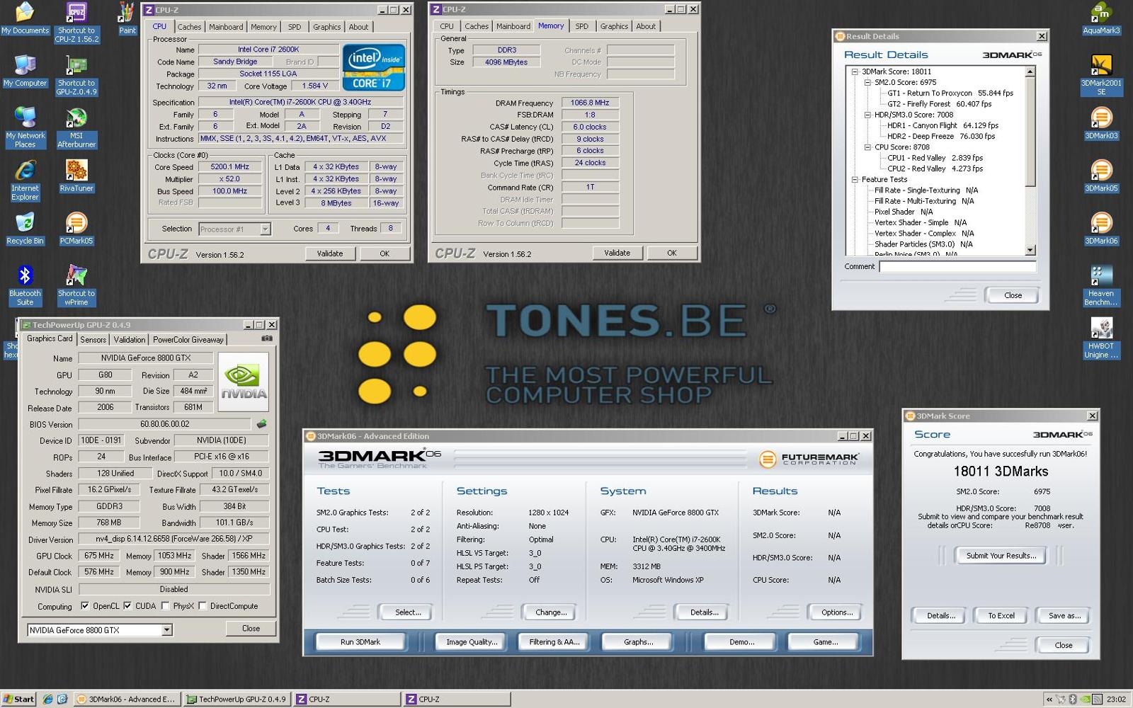Screen dimensions: 1133x708
Task: Open Shortcut to GPU-Z.0.4.9 icon
Action: (76, 76)
